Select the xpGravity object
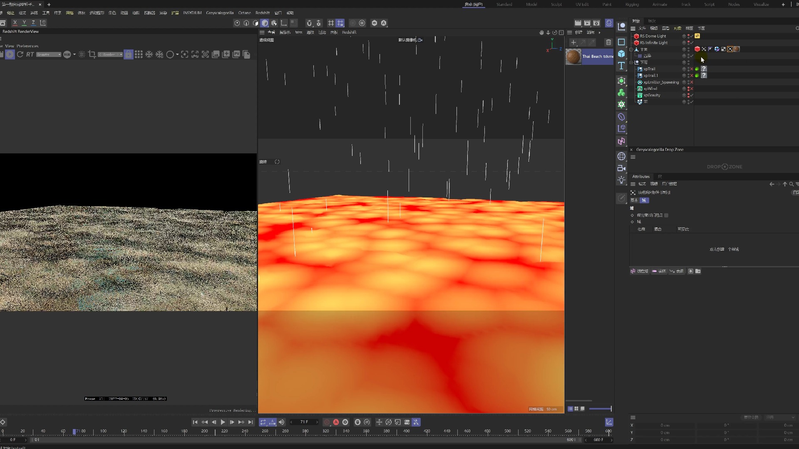The height and width of the screenshot is (449, 799). (652, 95)
